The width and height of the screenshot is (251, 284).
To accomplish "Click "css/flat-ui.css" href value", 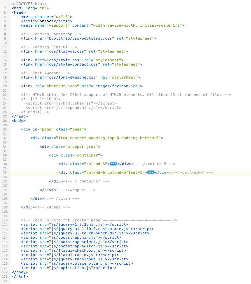I will tap(66, 51).
